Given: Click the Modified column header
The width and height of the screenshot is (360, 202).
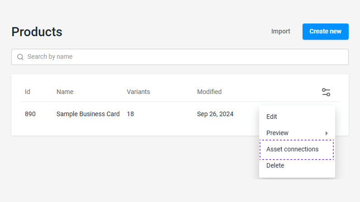Looking at the screenshot, I should click(209, 92).
